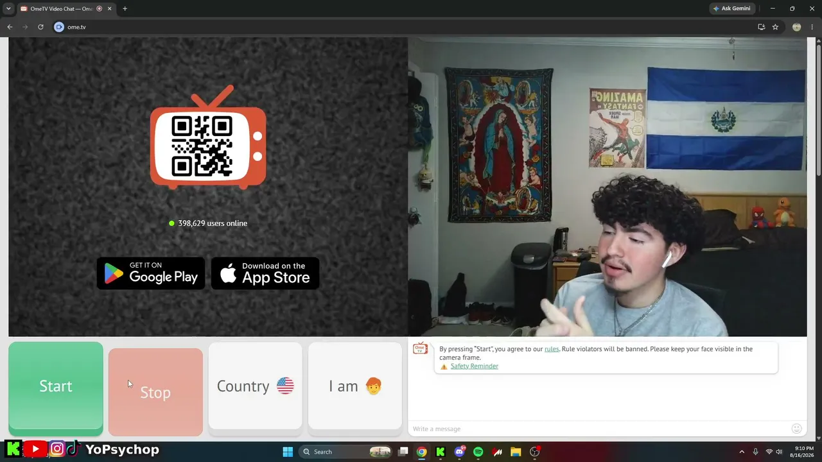Open the Chrome tab search dropdown
The width and height of the screenshot is (822, 462).
[8, 8]
